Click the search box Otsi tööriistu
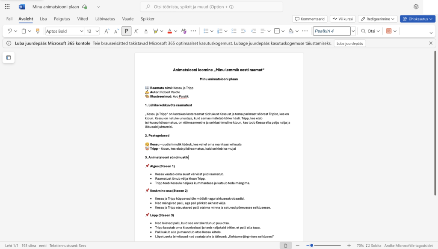 [x=212, y=7]
